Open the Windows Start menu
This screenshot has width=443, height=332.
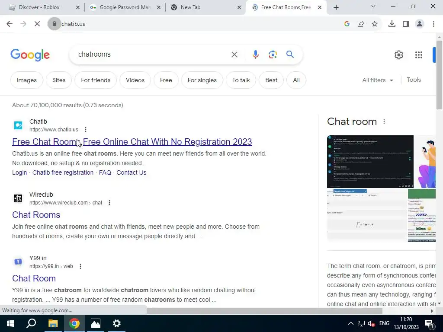coord(10,323)
